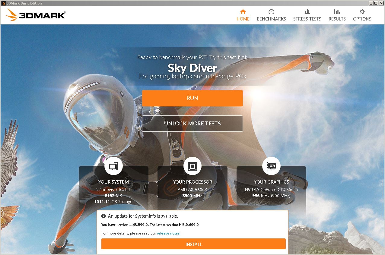Screen dimensions: 385x255
Task: Open the HOME tab
Action: click(243, 15)
